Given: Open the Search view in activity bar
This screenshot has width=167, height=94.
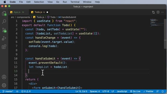Looking at the screenshot, I should 4,21.
